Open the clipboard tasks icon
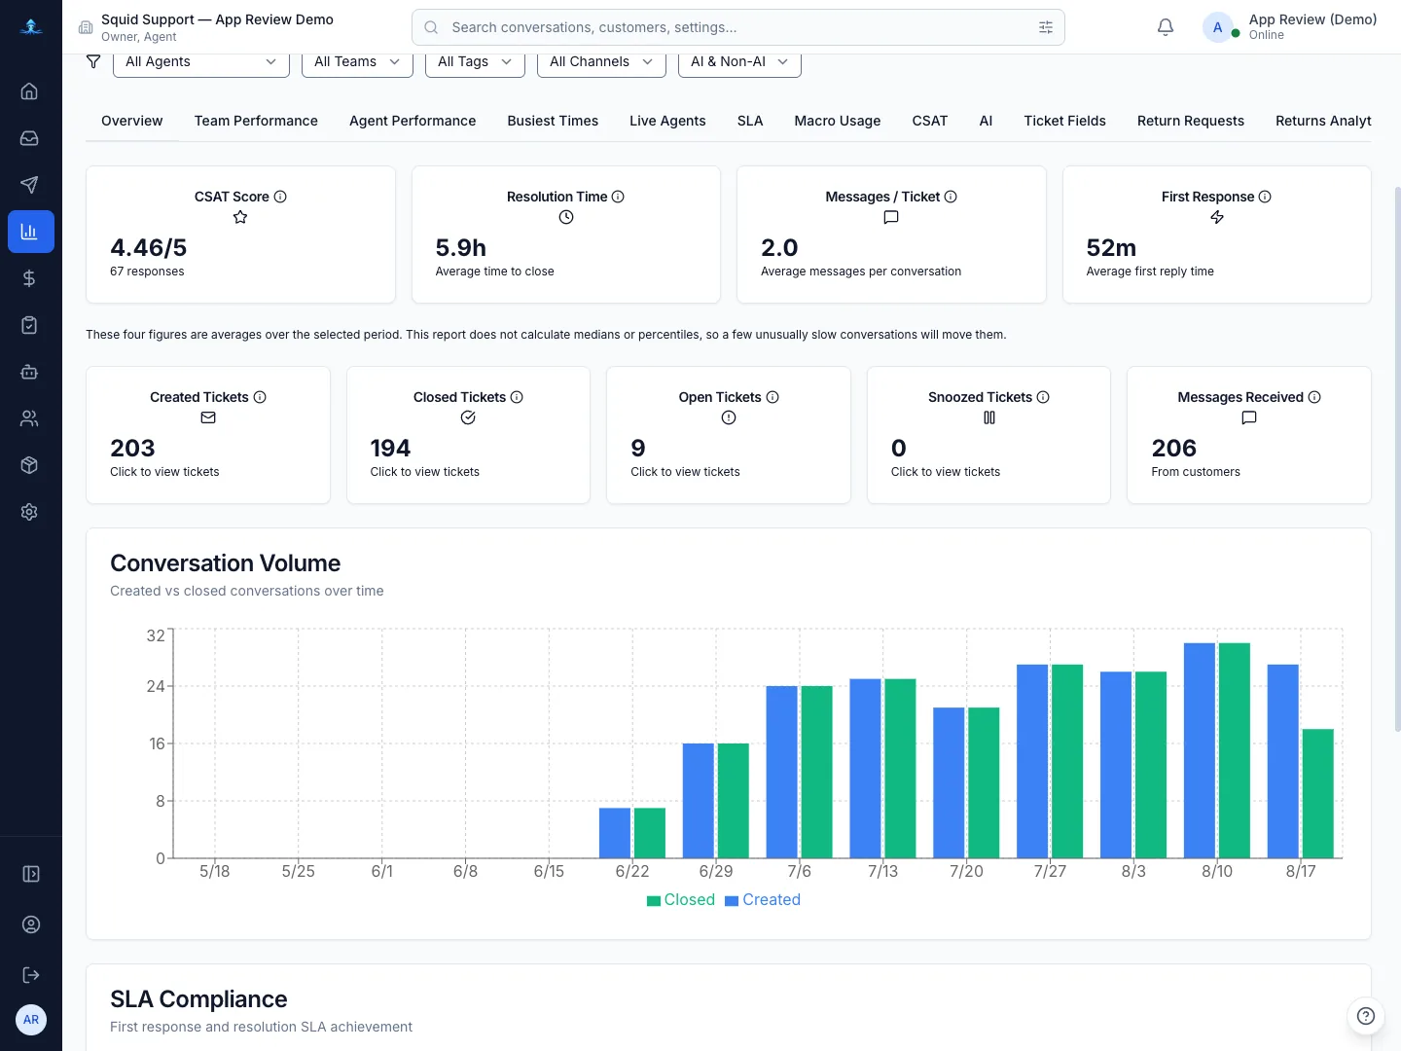Image resolution: width=1401 pixels, height=1051 pixels. point(29,325)
